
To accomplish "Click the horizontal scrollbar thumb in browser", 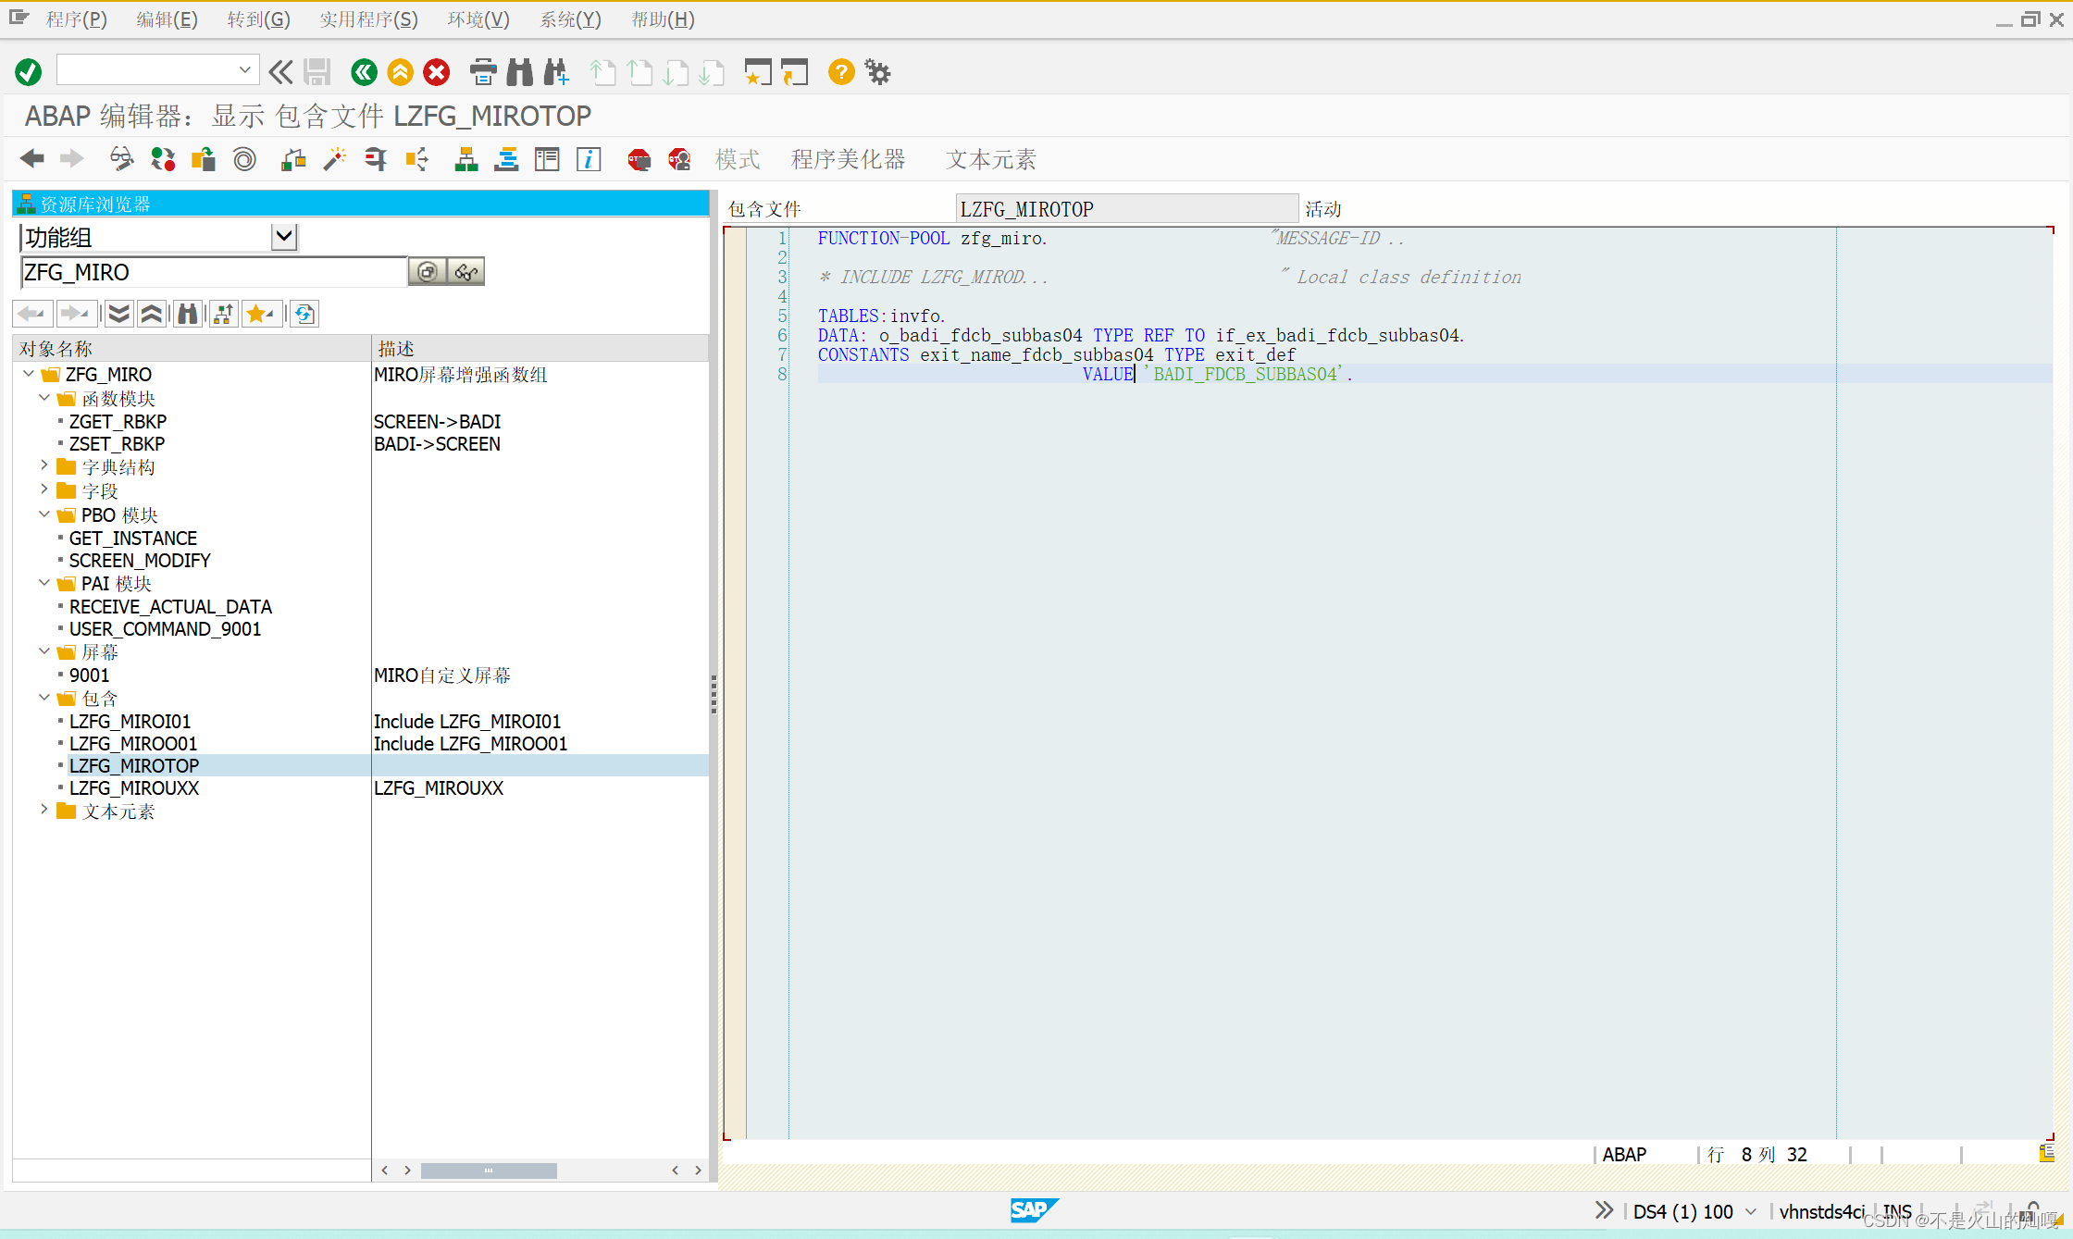I will coord(489,1171).
